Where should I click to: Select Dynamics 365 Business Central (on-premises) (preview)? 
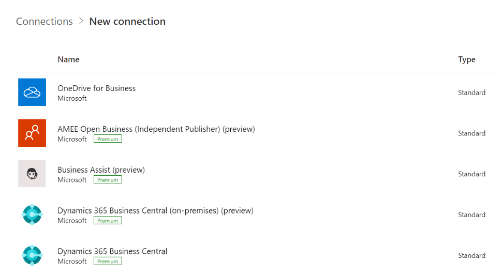click(x=156, y=211)
